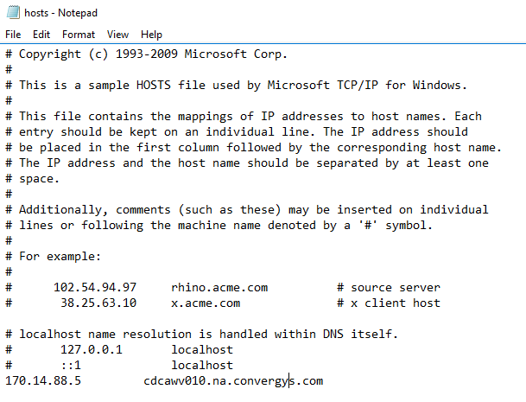Open the Edit menu
Viewport: 526px width, 402px height.
click(x=41, y=35)
